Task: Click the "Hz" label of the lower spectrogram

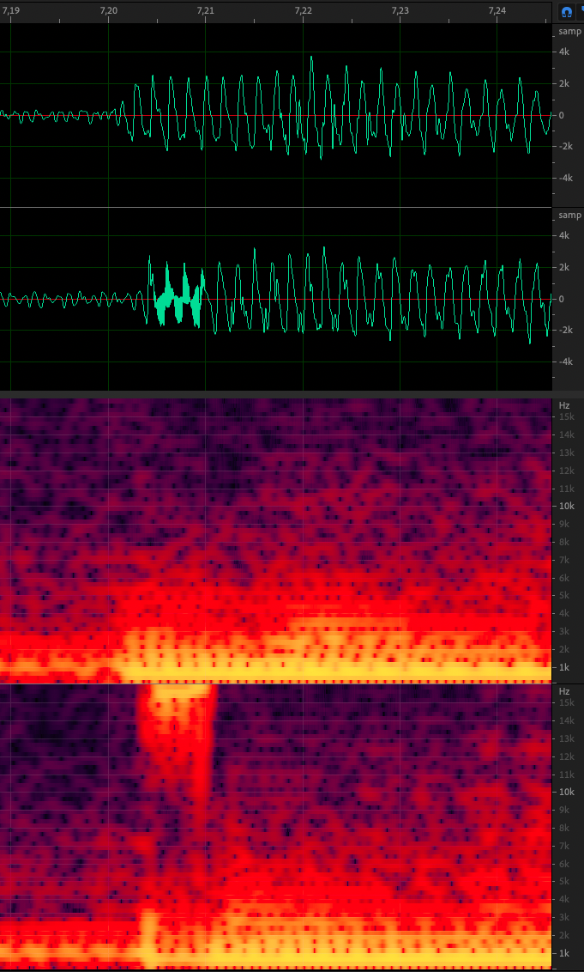Action: pos(564,690)
